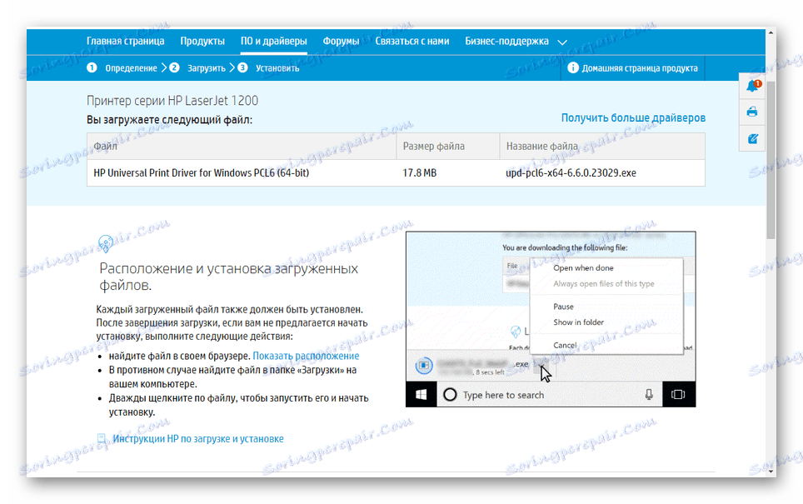Select file name upd-pcl6-x64-6.6.0.23029.exe text
803x504 pixels.
pyautogui.click(x=571, y=173)
